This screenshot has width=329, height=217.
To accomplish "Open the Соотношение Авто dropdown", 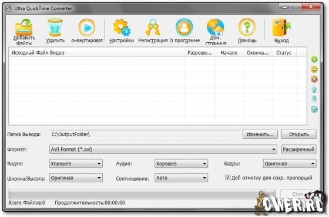I will tap(182, 178).
